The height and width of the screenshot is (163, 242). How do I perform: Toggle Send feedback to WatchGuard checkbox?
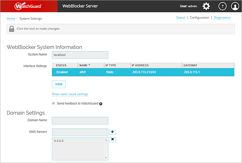[53, 103]
